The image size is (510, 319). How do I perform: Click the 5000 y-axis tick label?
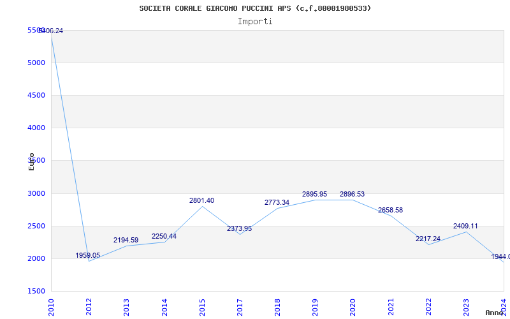[x=36, y=63]
